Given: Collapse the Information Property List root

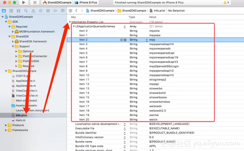Looking at the screenshot, I should point(70,22).
